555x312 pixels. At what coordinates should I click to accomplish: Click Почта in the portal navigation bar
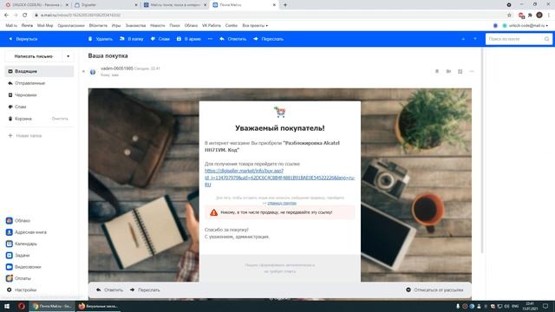coord(27,25)
